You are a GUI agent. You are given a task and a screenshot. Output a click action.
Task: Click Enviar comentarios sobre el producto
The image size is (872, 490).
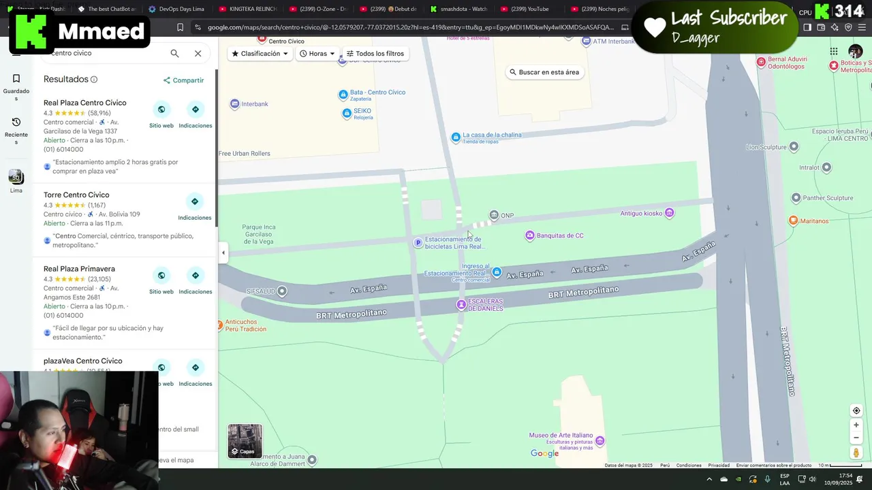(x=773, y=465)
